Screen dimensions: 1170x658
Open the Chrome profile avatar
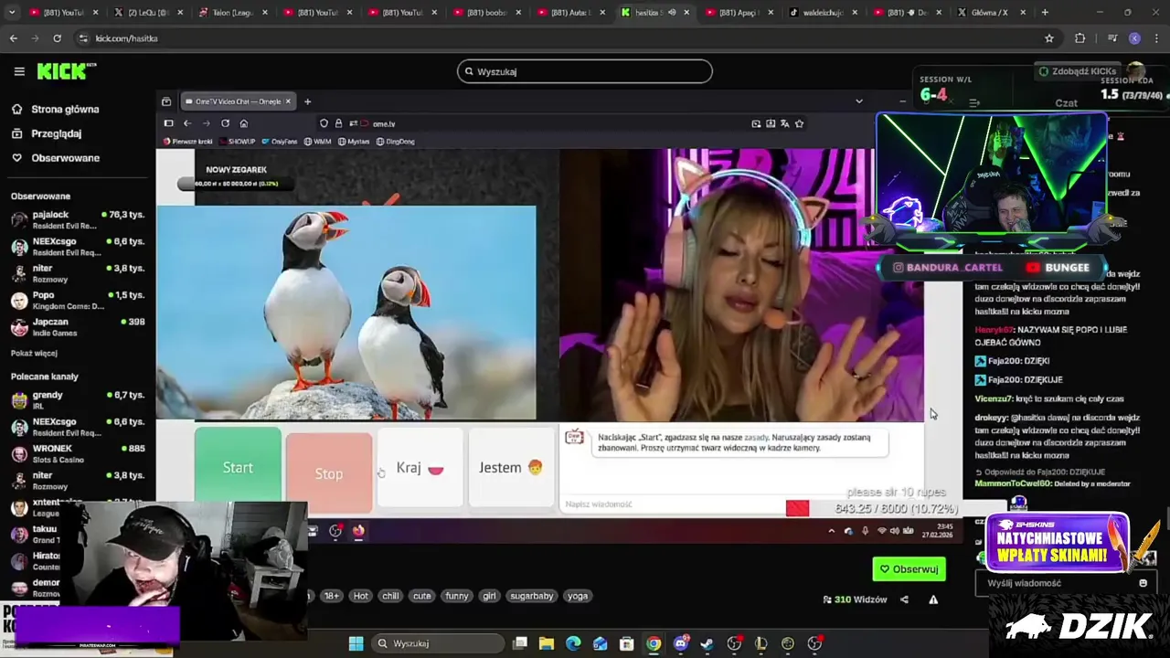[1134, 38]
